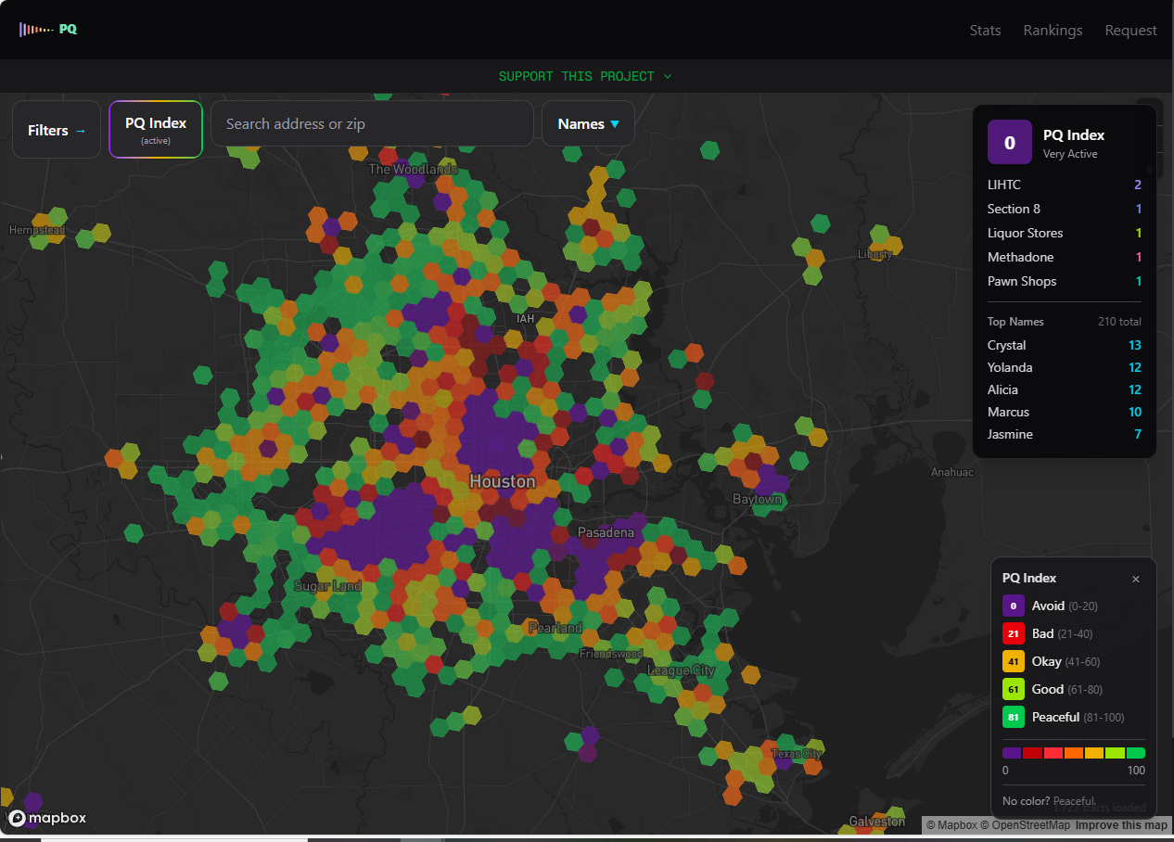1174x842 pixels.
Task: Click the Mapbox logo on the map
Action: (47, 818)
